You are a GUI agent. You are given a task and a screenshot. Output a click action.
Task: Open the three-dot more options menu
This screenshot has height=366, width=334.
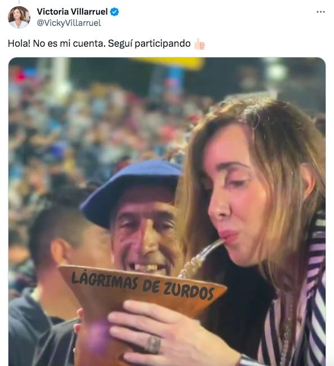pos(321,12)
